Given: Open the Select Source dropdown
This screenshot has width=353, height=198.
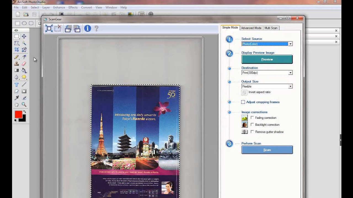Looking at the screenshot, I should tap(290, 44).
